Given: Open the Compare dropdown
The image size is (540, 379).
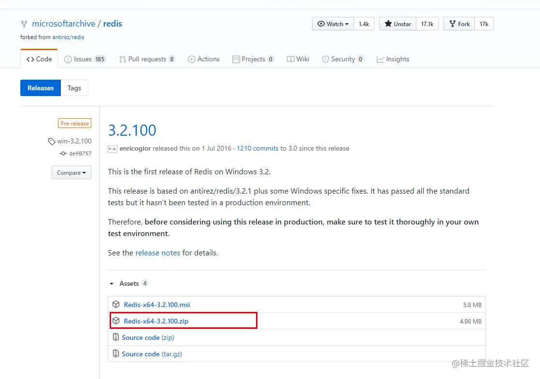Looking at the screenshot, I should pyautogui.click(x=71, y=172).
